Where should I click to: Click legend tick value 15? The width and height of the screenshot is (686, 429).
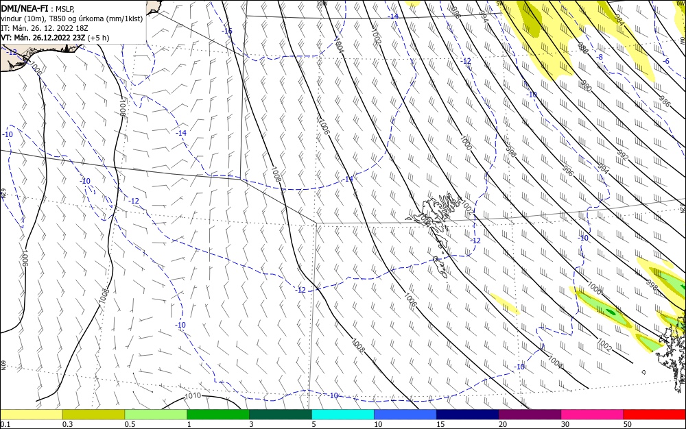coord(440,424)
